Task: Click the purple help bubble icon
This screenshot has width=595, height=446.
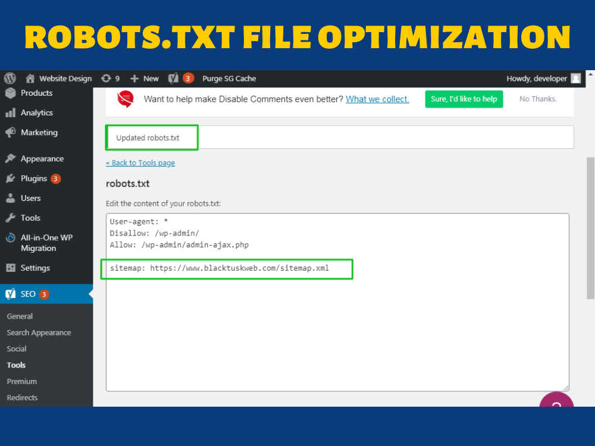Action: (x=556, y=400)
